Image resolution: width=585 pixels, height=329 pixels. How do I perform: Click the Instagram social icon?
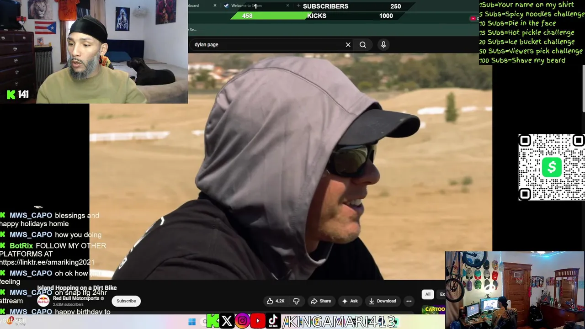tap(242, 321)
